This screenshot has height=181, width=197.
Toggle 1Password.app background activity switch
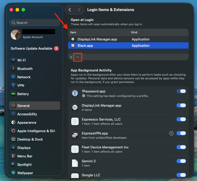click(181, 91)
